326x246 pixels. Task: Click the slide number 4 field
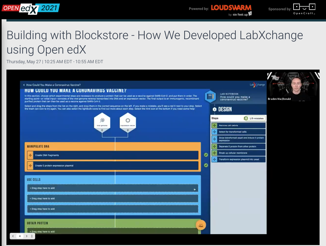point(20,236)
